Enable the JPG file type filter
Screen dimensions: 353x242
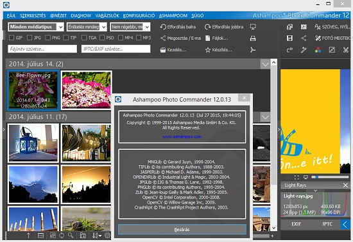point(30,38)
